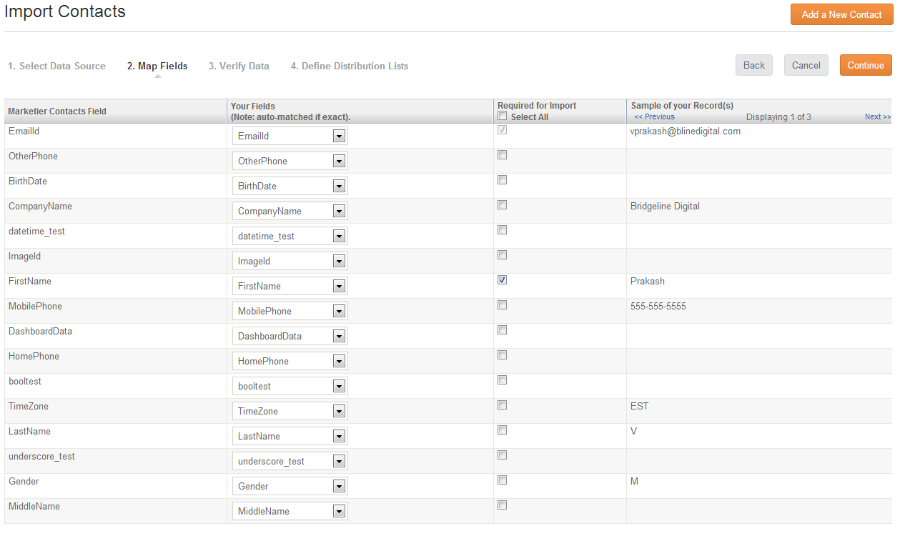Click the Marketier Contacts Field header

(57, 111)
